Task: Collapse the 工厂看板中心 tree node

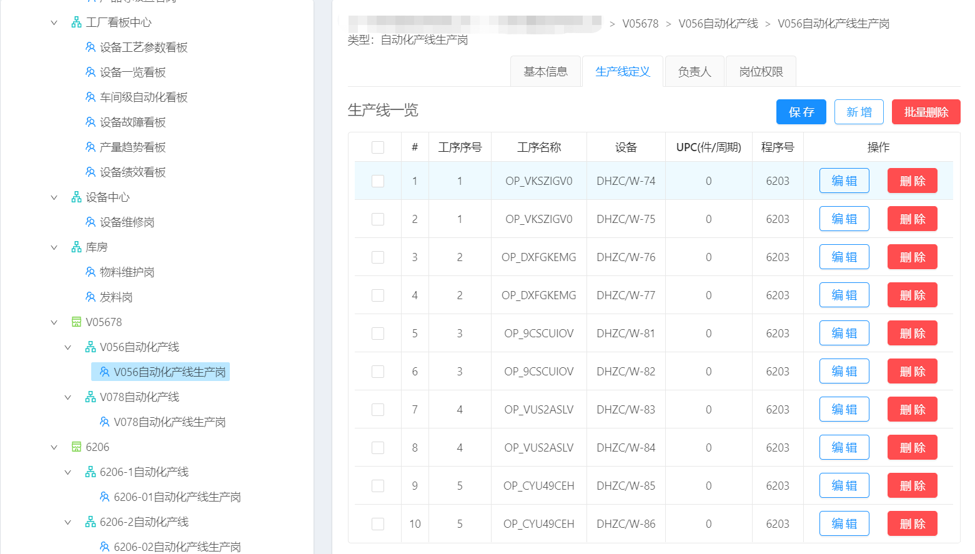Action: 54,22
